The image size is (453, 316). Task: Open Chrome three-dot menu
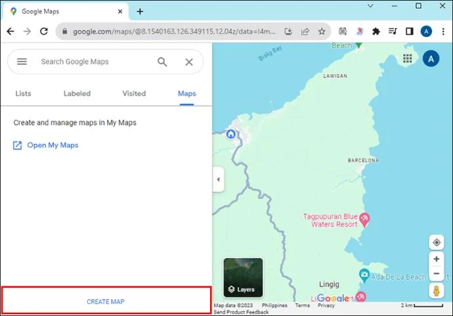pos(443,31)
